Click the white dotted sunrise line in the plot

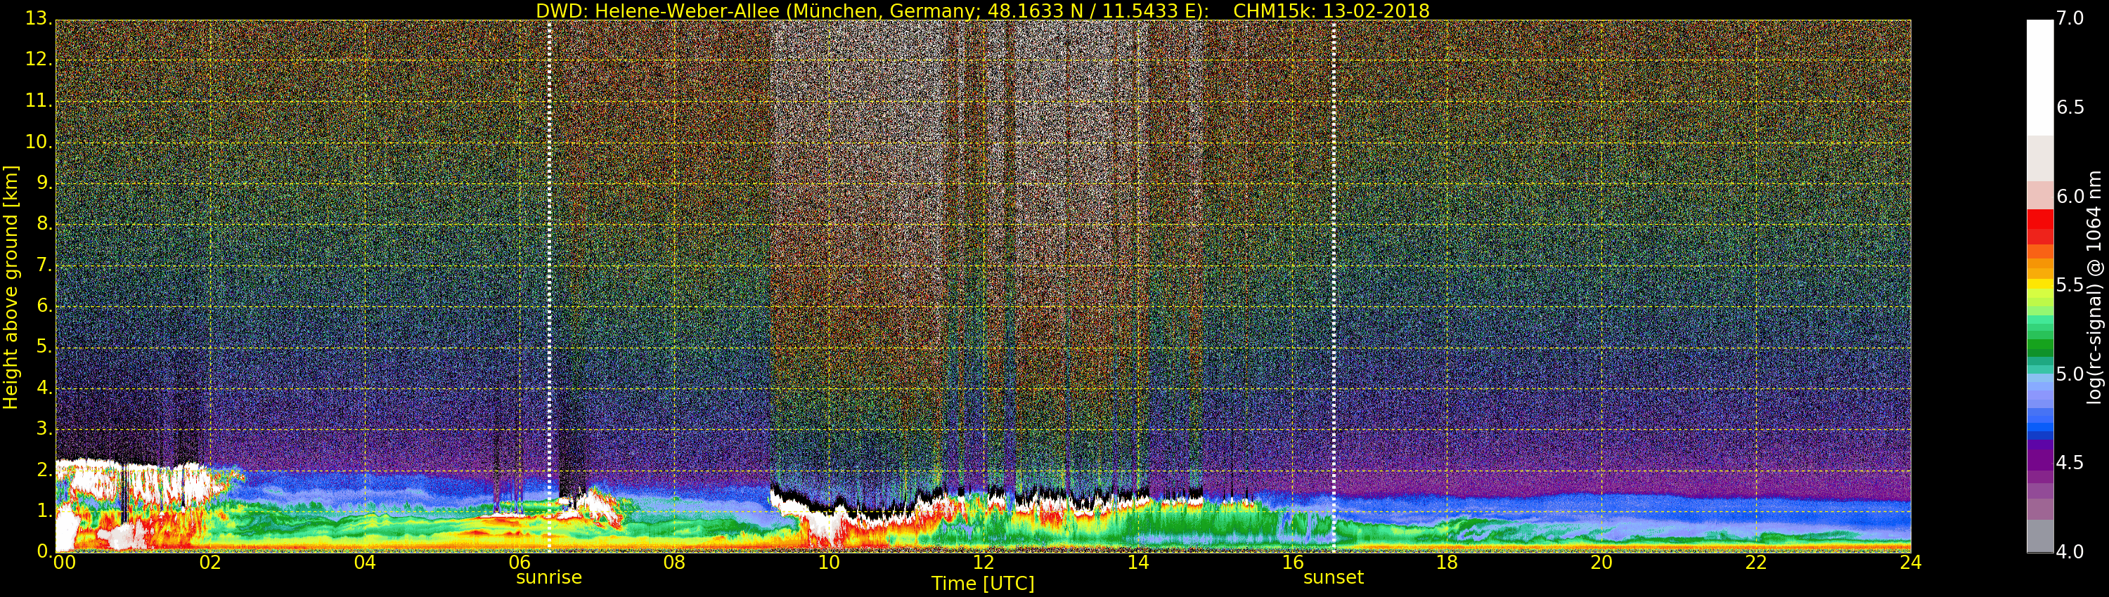(x=548, y=287)
